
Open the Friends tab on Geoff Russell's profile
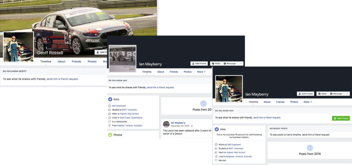pos(76,61)
